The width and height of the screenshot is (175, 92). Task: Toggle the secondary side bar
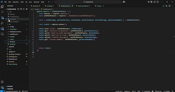point(157,2)
